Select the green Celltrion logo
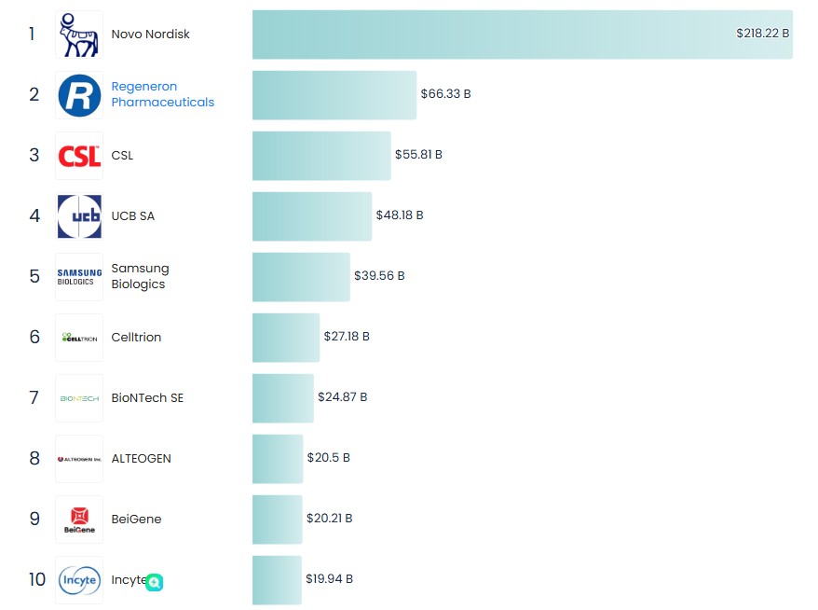This screenshot has width=818, height=610. [79, 337]
